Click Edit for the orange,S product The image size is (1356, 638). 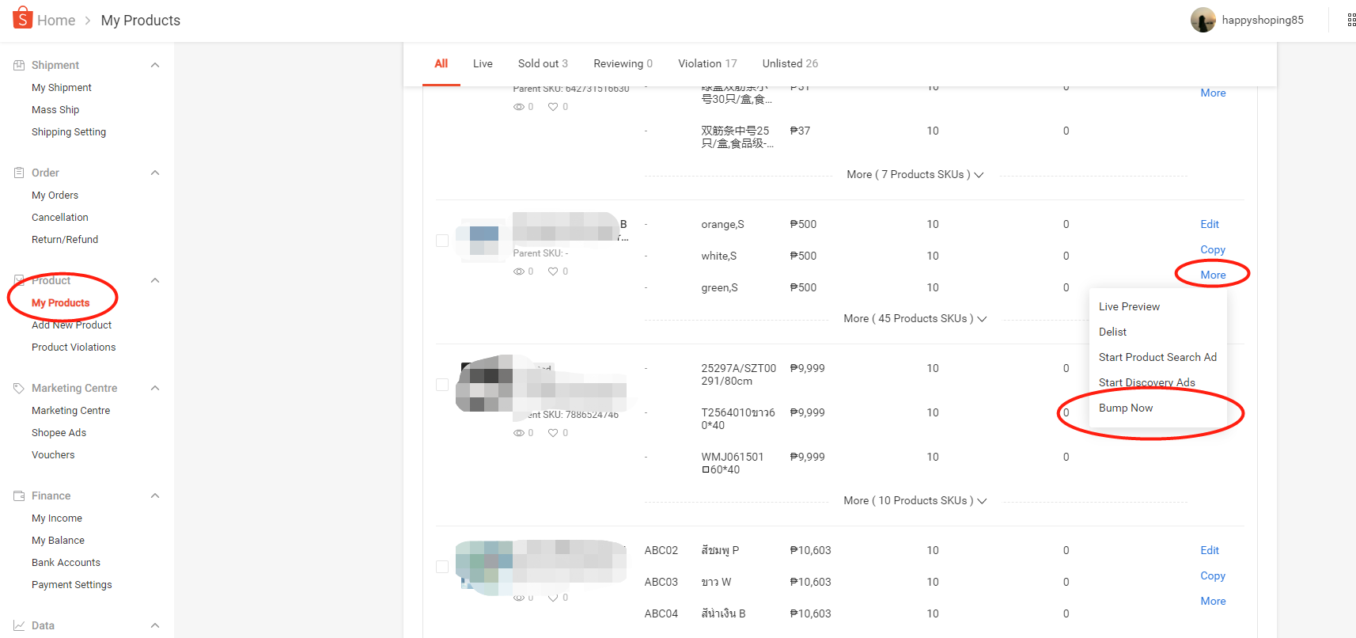(1209, 224)
